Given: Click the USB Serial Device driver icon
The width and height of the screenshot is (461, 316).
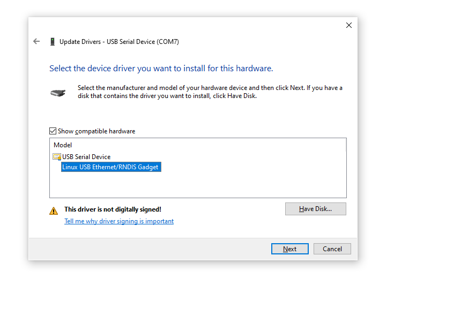Looking at the screenshot, I should (57, 157).
